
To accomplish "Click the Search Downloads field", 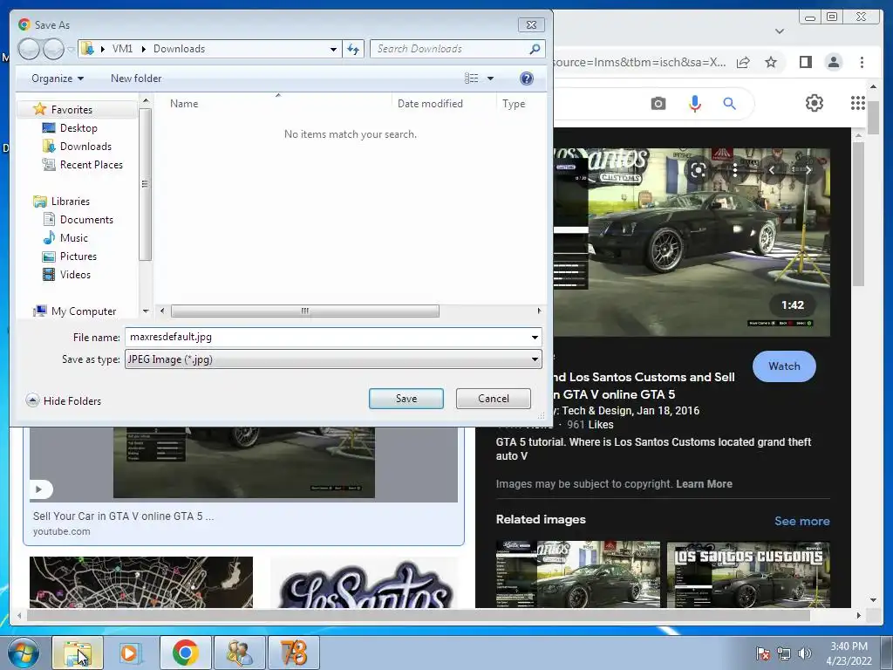I will (x=450, y=49).
